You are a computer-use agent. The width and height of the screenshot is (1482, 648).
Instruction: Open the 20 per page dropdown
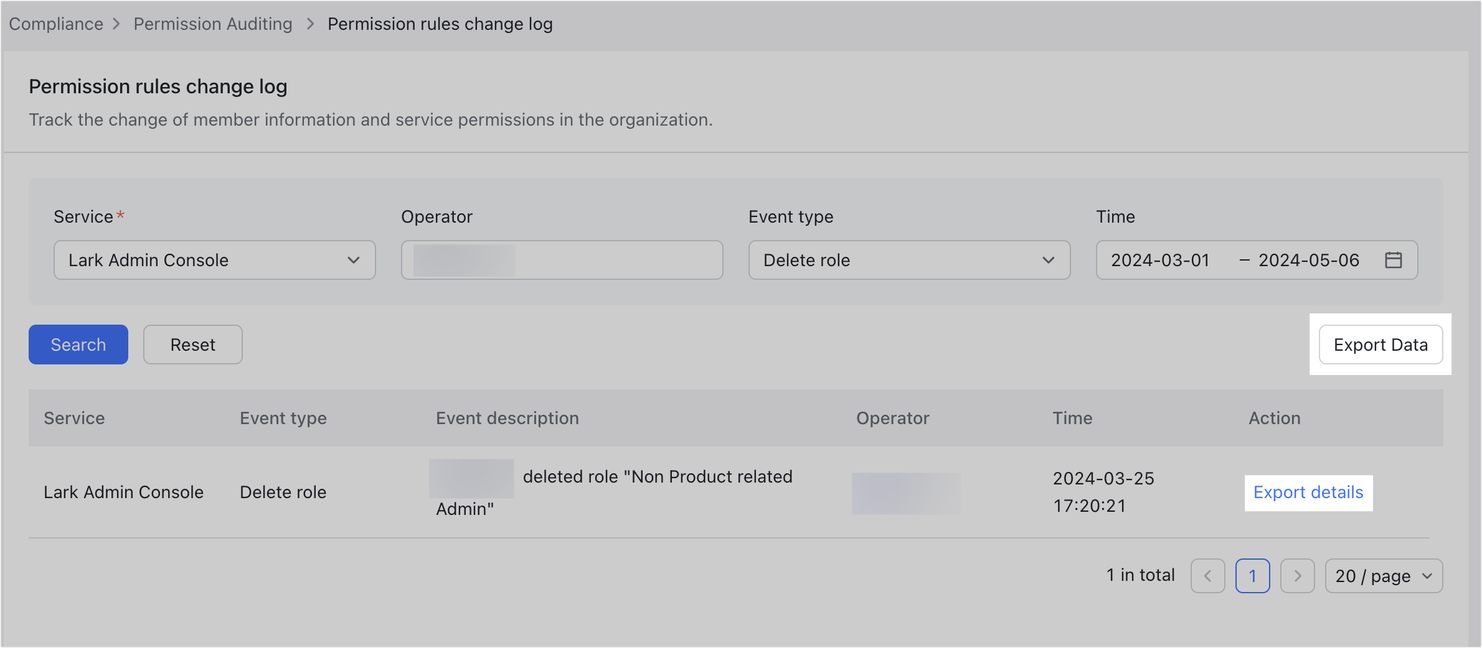click(1384, 576)
